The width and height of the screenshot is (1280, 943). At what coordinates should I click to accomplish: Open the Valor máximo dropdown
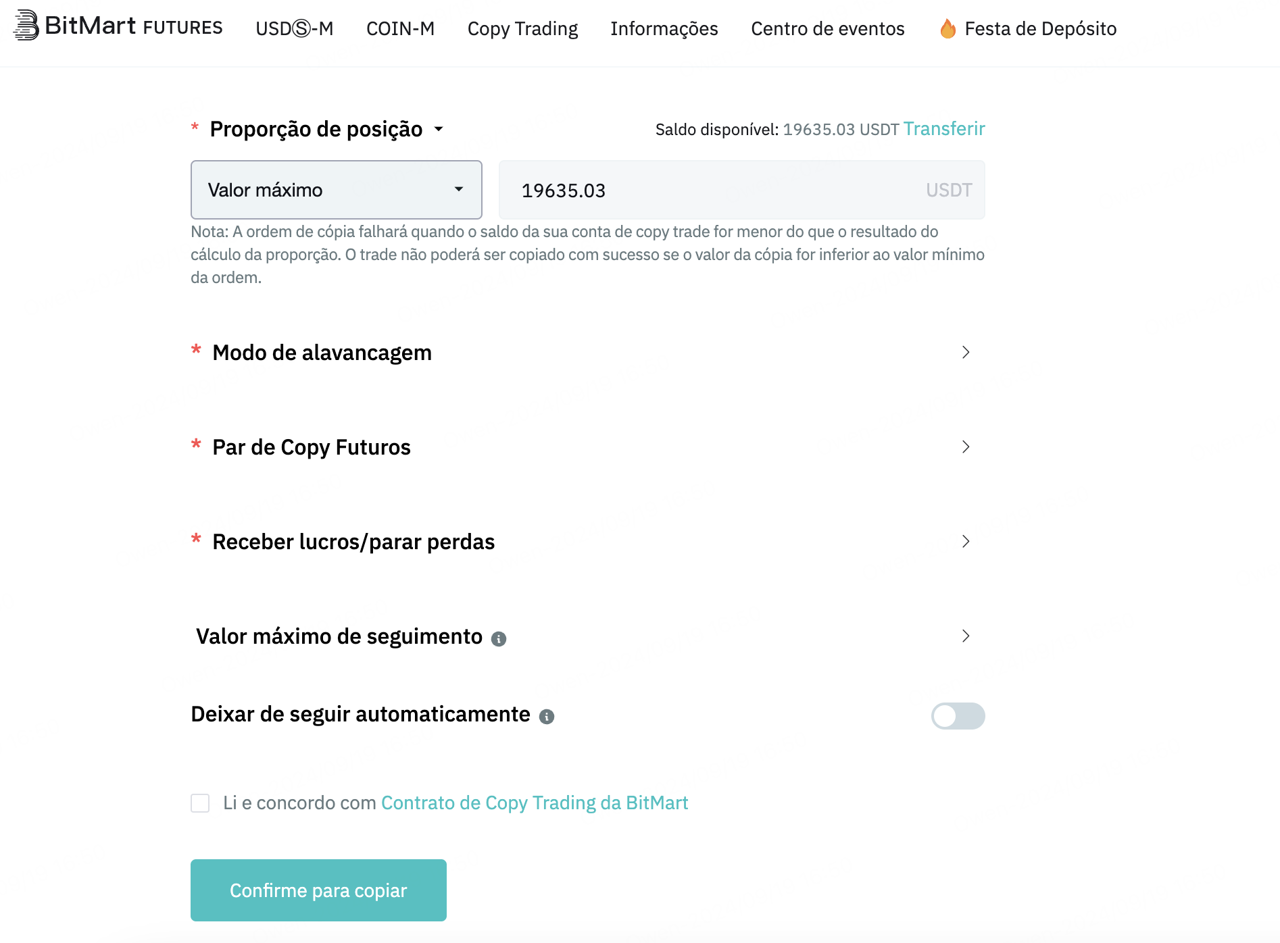[337, 190]
